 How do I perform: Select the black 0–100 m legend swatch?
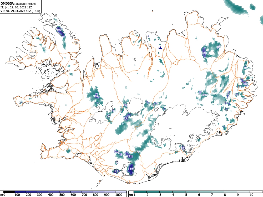[x=9, y=192]
